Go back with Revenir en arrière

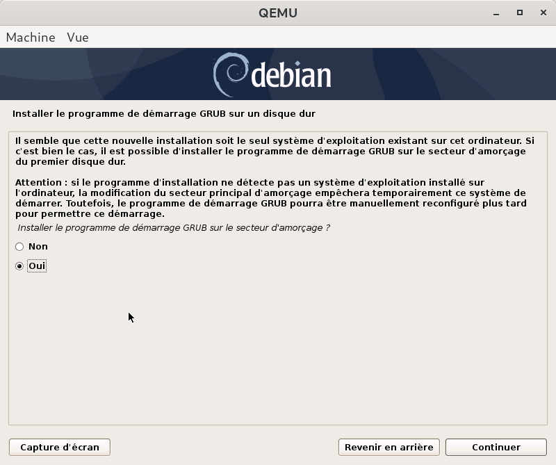pos(389,447)
